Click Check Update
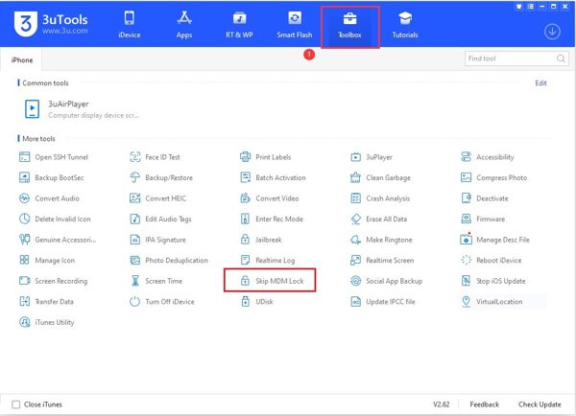Viewport: 576px width, 416px height. click(x=540, y=404)
